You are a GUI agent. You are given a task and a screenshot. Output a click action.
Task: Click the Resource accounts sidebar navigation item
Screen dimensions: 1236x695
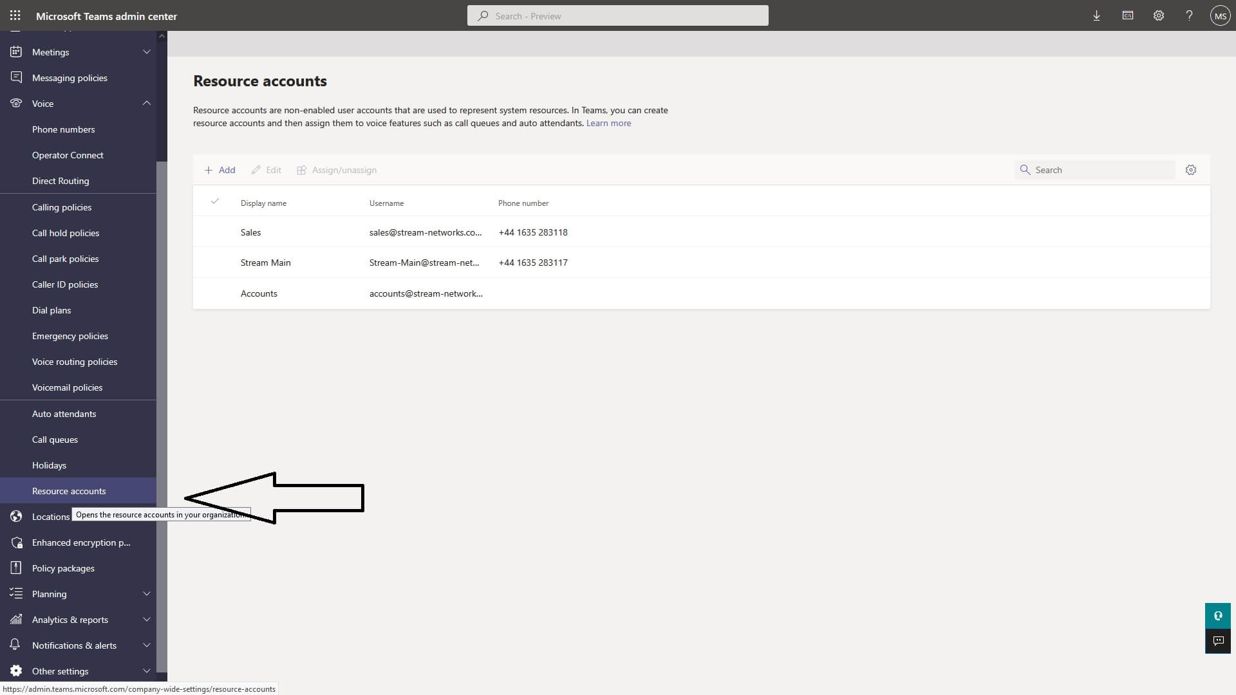pyautogui.click(x=68, y=490)
